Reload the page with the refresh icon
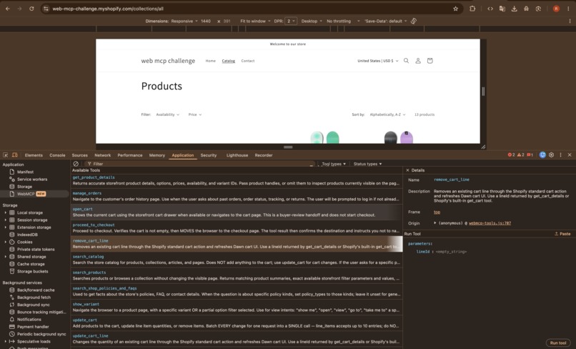The width and height of the screenshot is (576, 349). click(x=31, y=9)
